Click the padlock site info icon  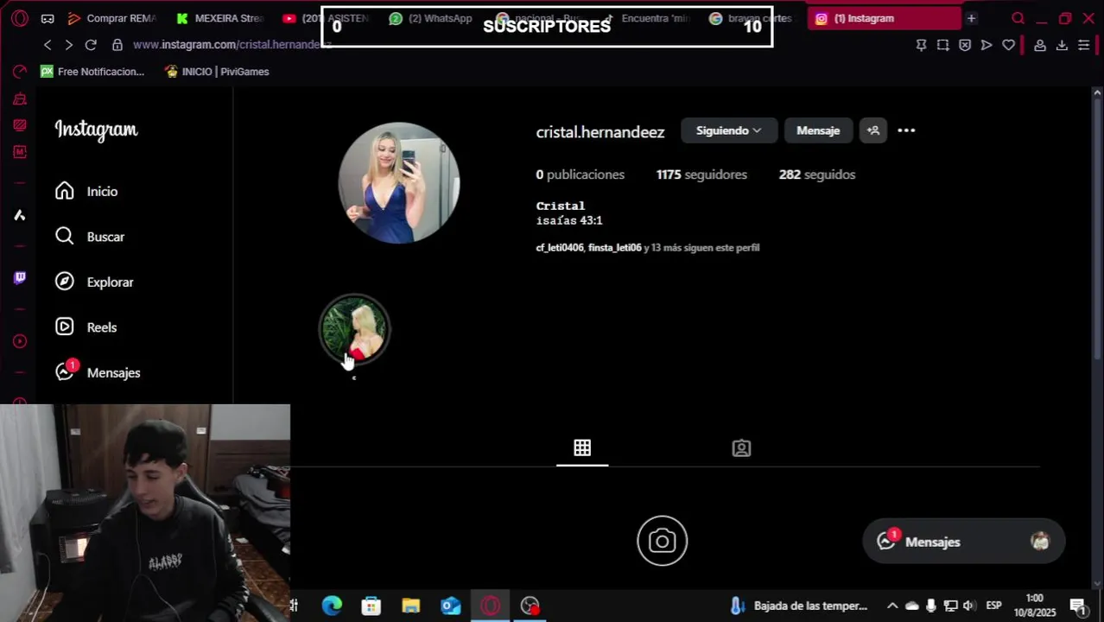(x=117, y=45)
